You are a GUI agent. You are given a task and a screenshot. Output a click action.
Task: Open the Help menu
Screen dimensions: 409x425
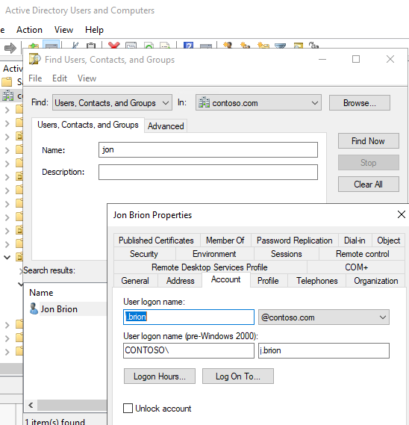(94, 30)
